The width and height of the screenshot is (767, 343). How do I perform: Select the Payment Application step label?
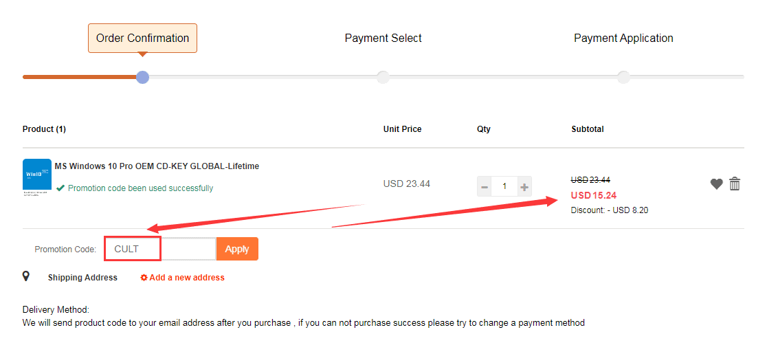tap(623, 38)
